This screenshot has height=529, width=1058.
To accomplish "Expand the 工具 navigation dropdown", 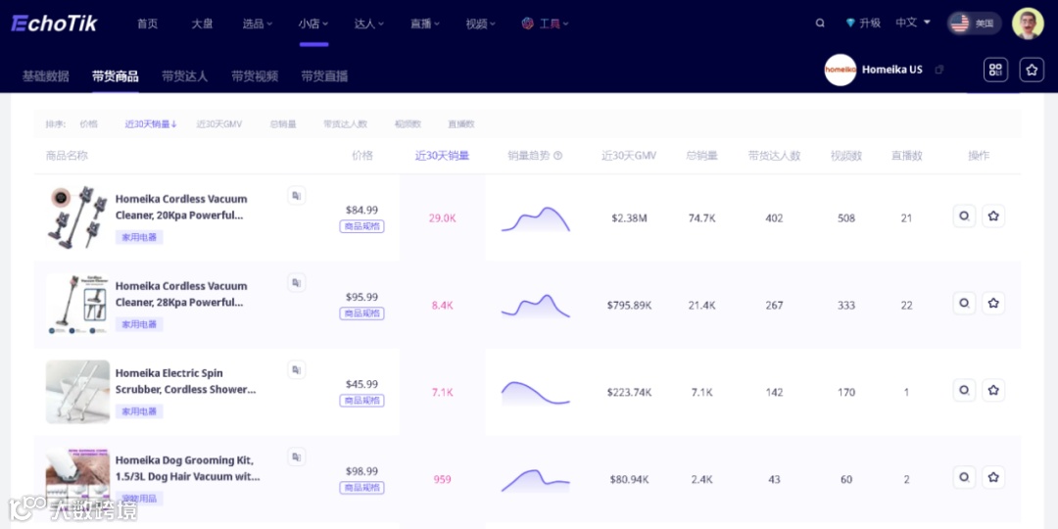I will coord(553,24).
